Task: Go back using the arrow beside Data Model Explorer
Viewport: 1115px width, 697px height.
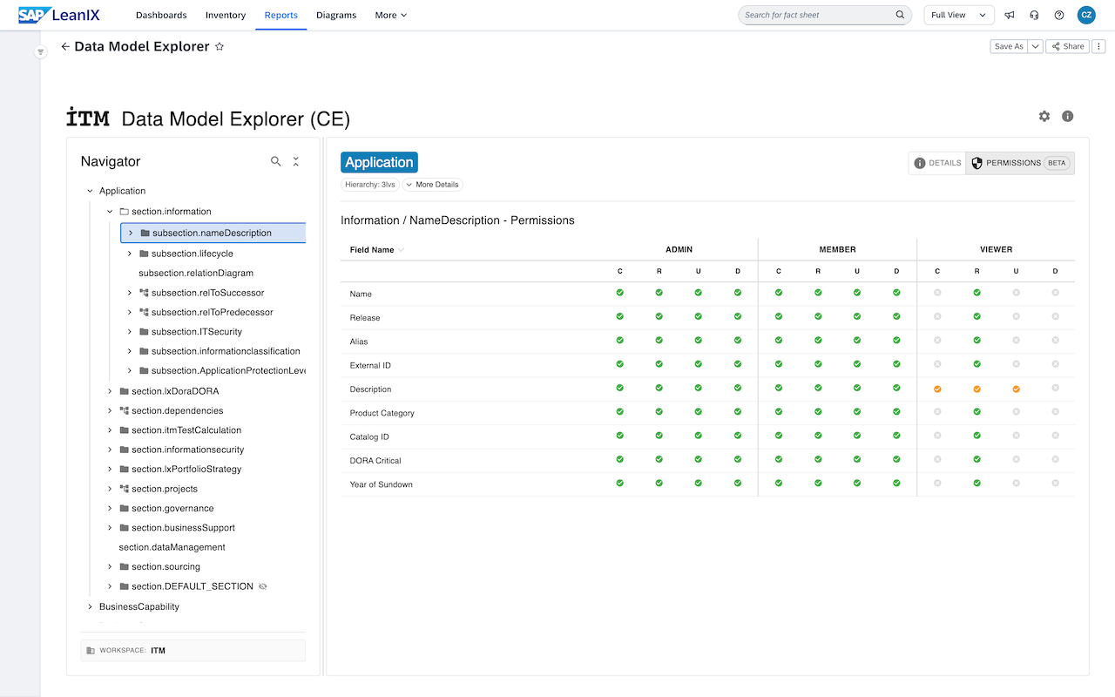Action: pyautogui.click(x=65, y=47)
